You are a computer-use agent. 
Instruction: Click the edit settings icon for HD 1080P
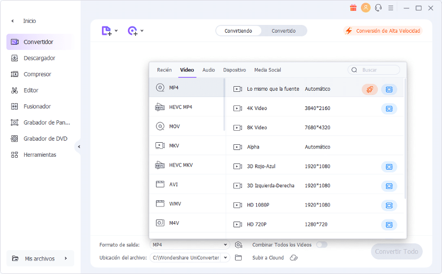(389, 205)
